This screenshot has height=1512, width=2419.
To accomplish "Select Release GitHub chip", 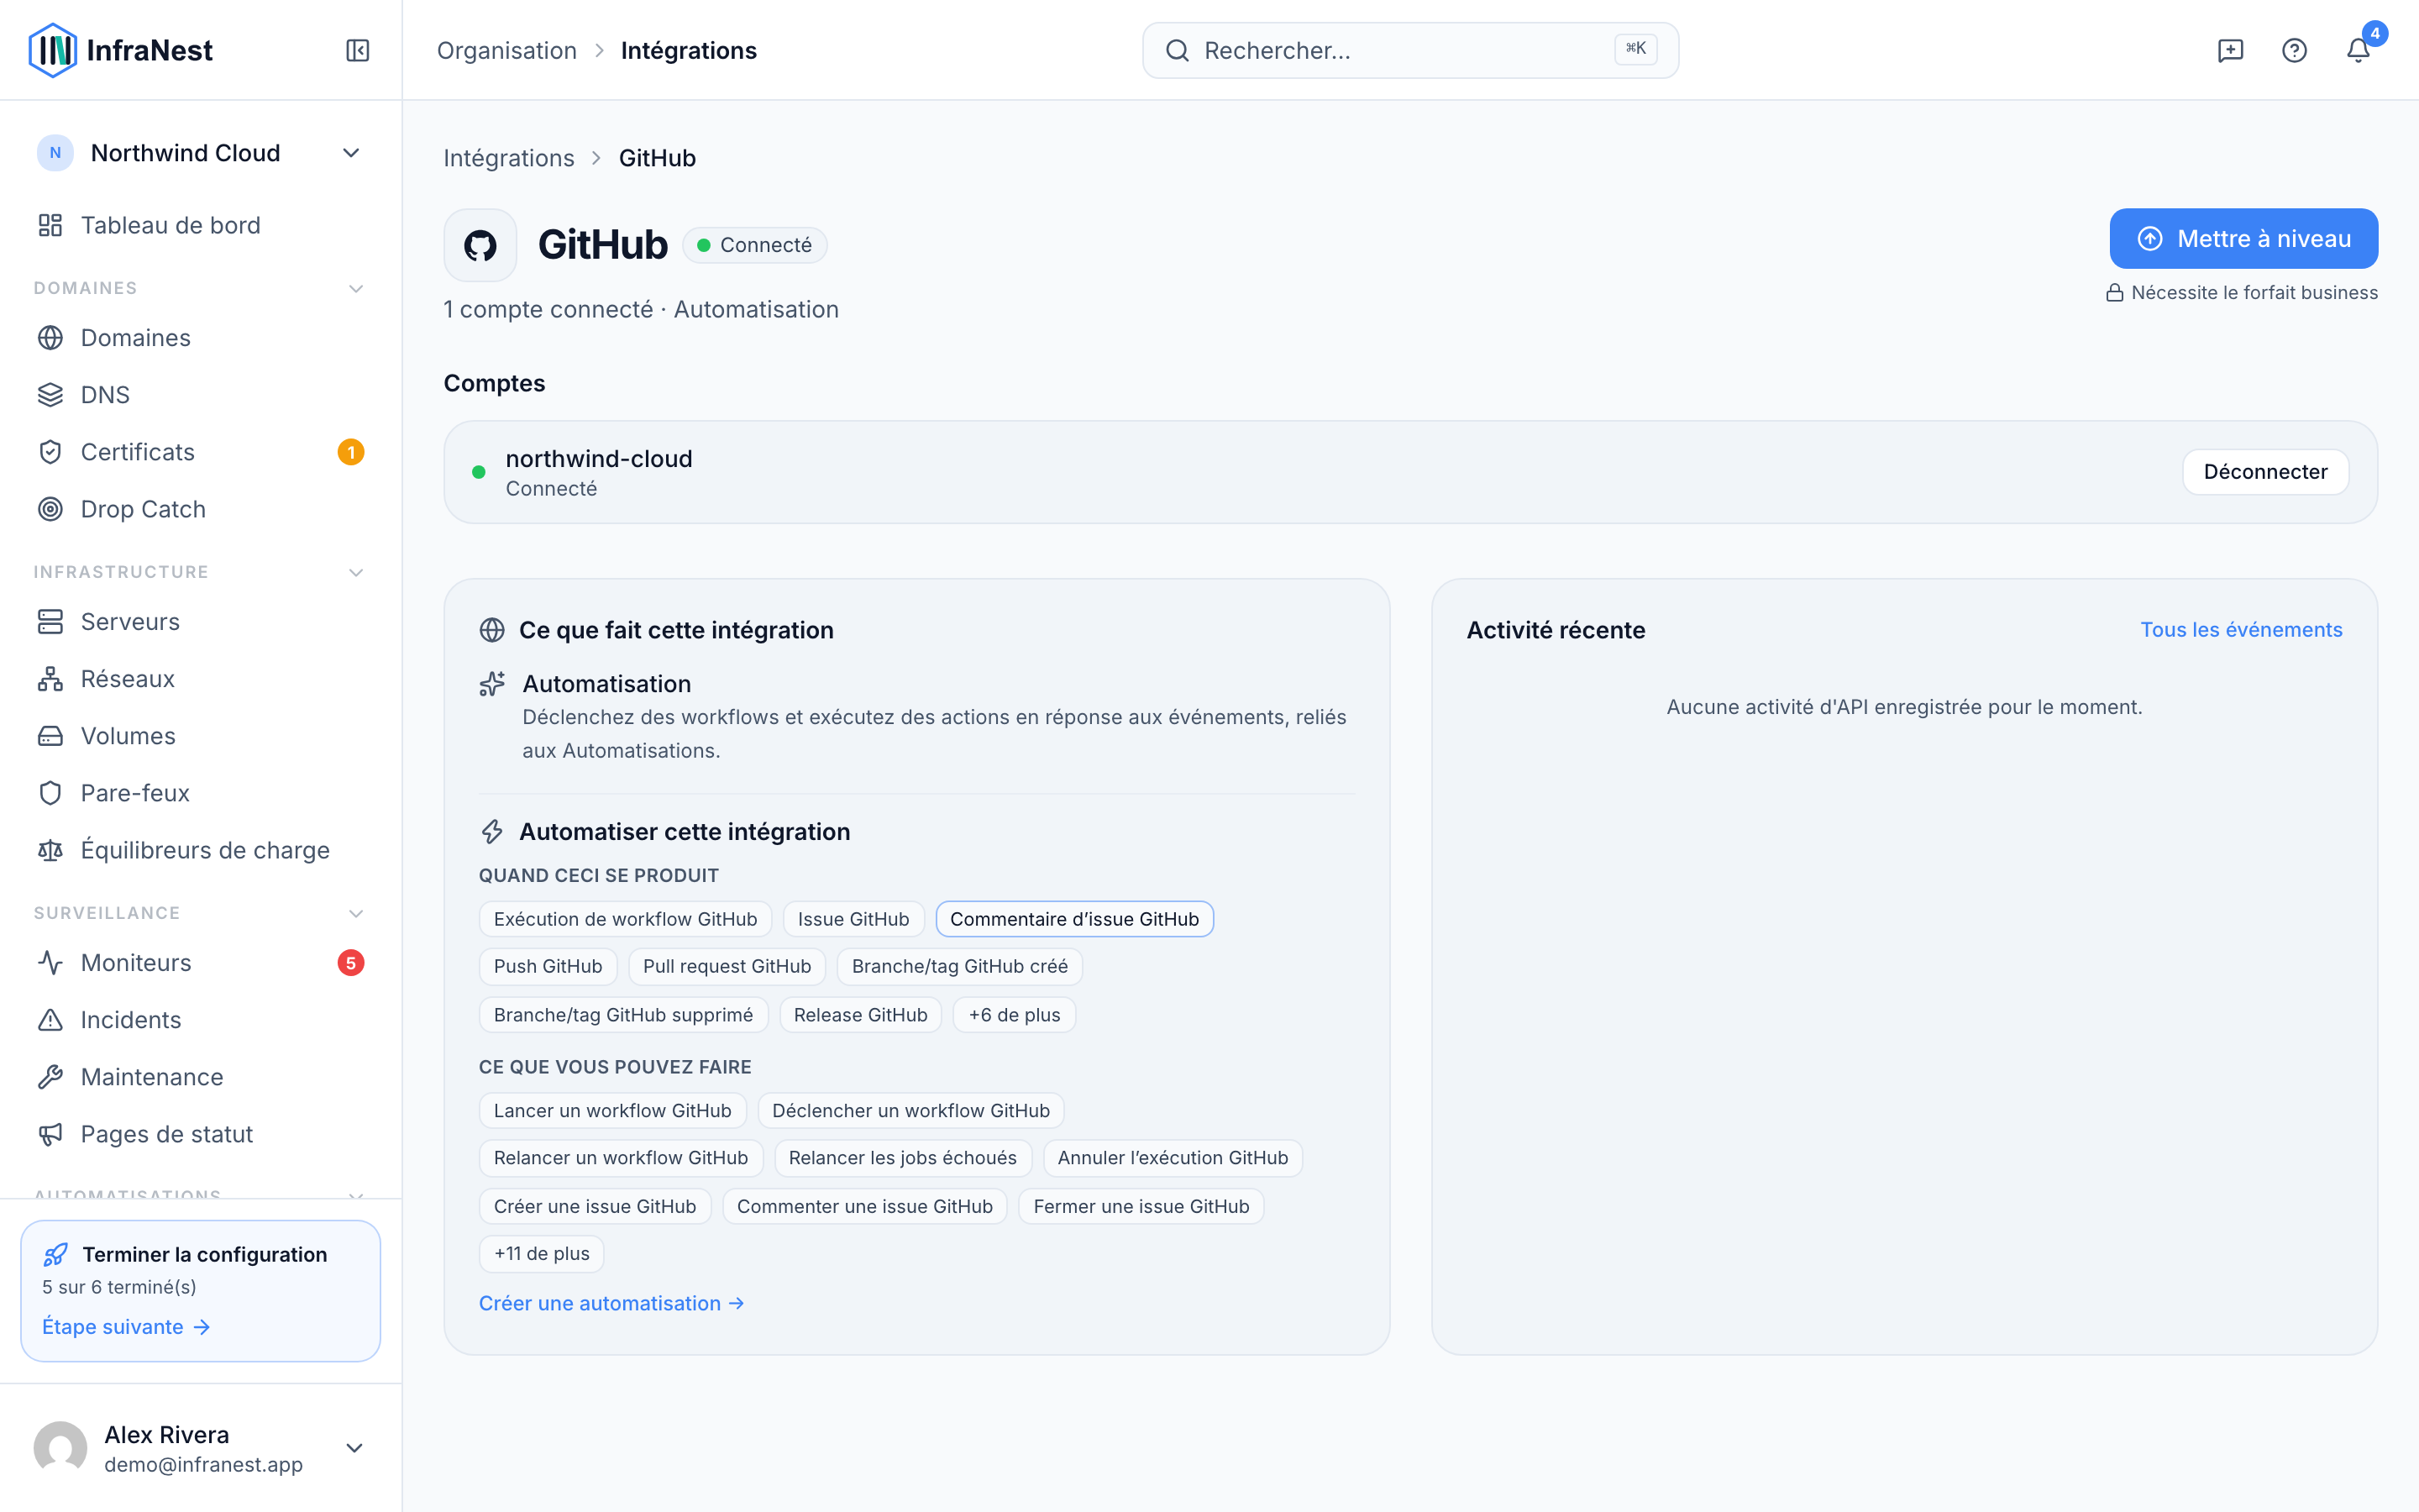I will click(x=859, y=1015).
